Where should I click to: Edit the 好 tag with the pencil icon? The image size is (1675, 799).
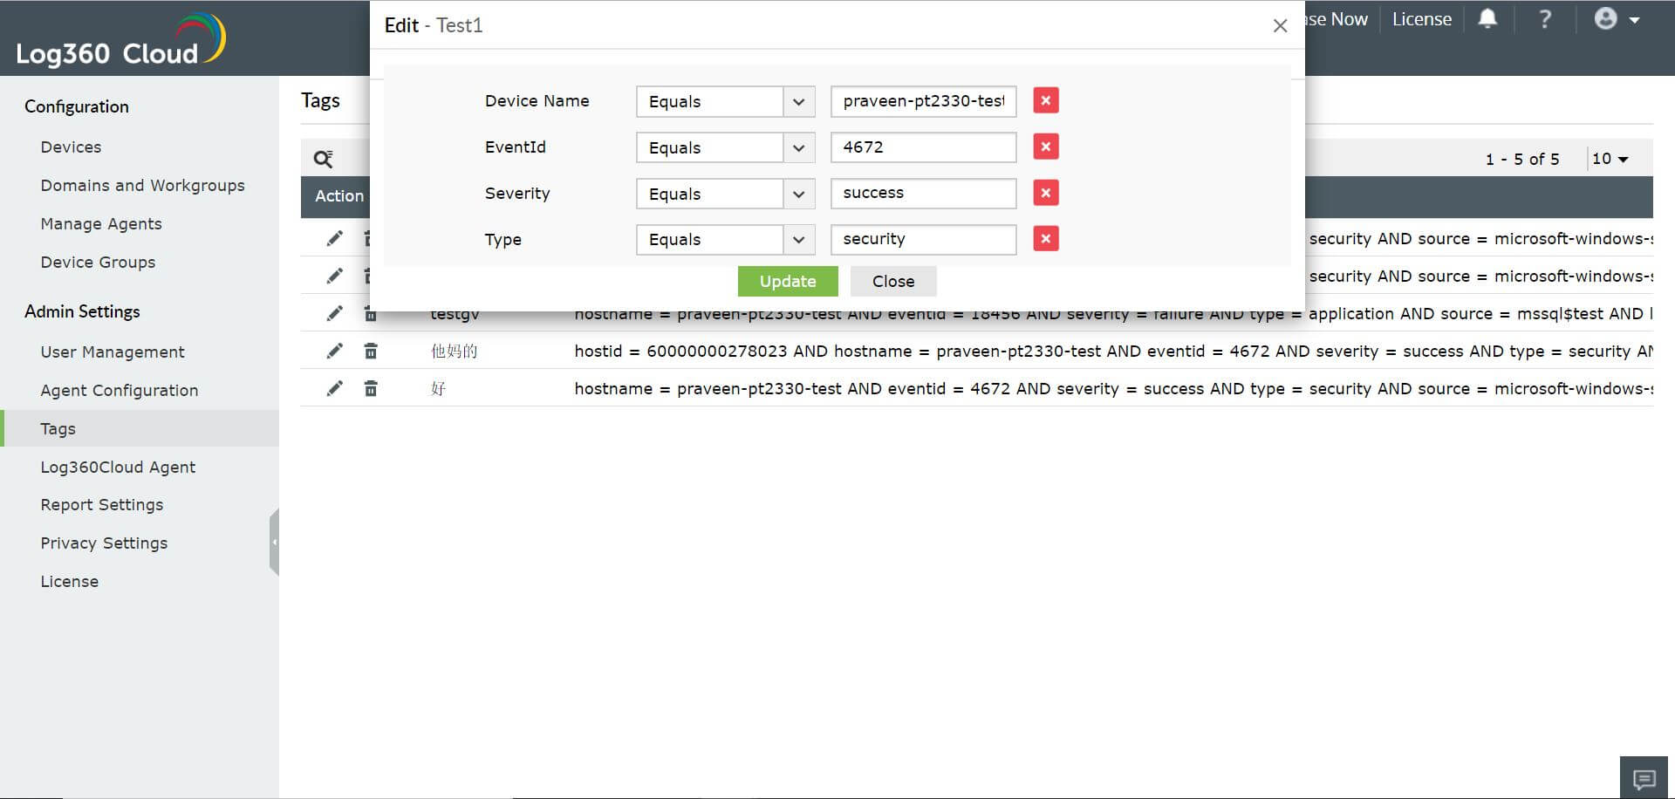[x=335, y=388]
